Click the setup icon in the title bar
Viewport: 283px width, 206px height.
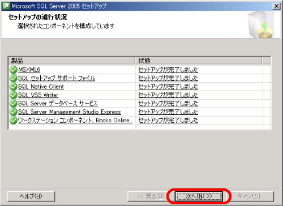[x=6, y=6]
